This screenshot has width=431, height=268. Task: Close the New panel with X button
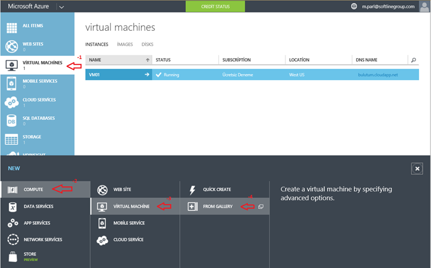(x=417, y=168)
